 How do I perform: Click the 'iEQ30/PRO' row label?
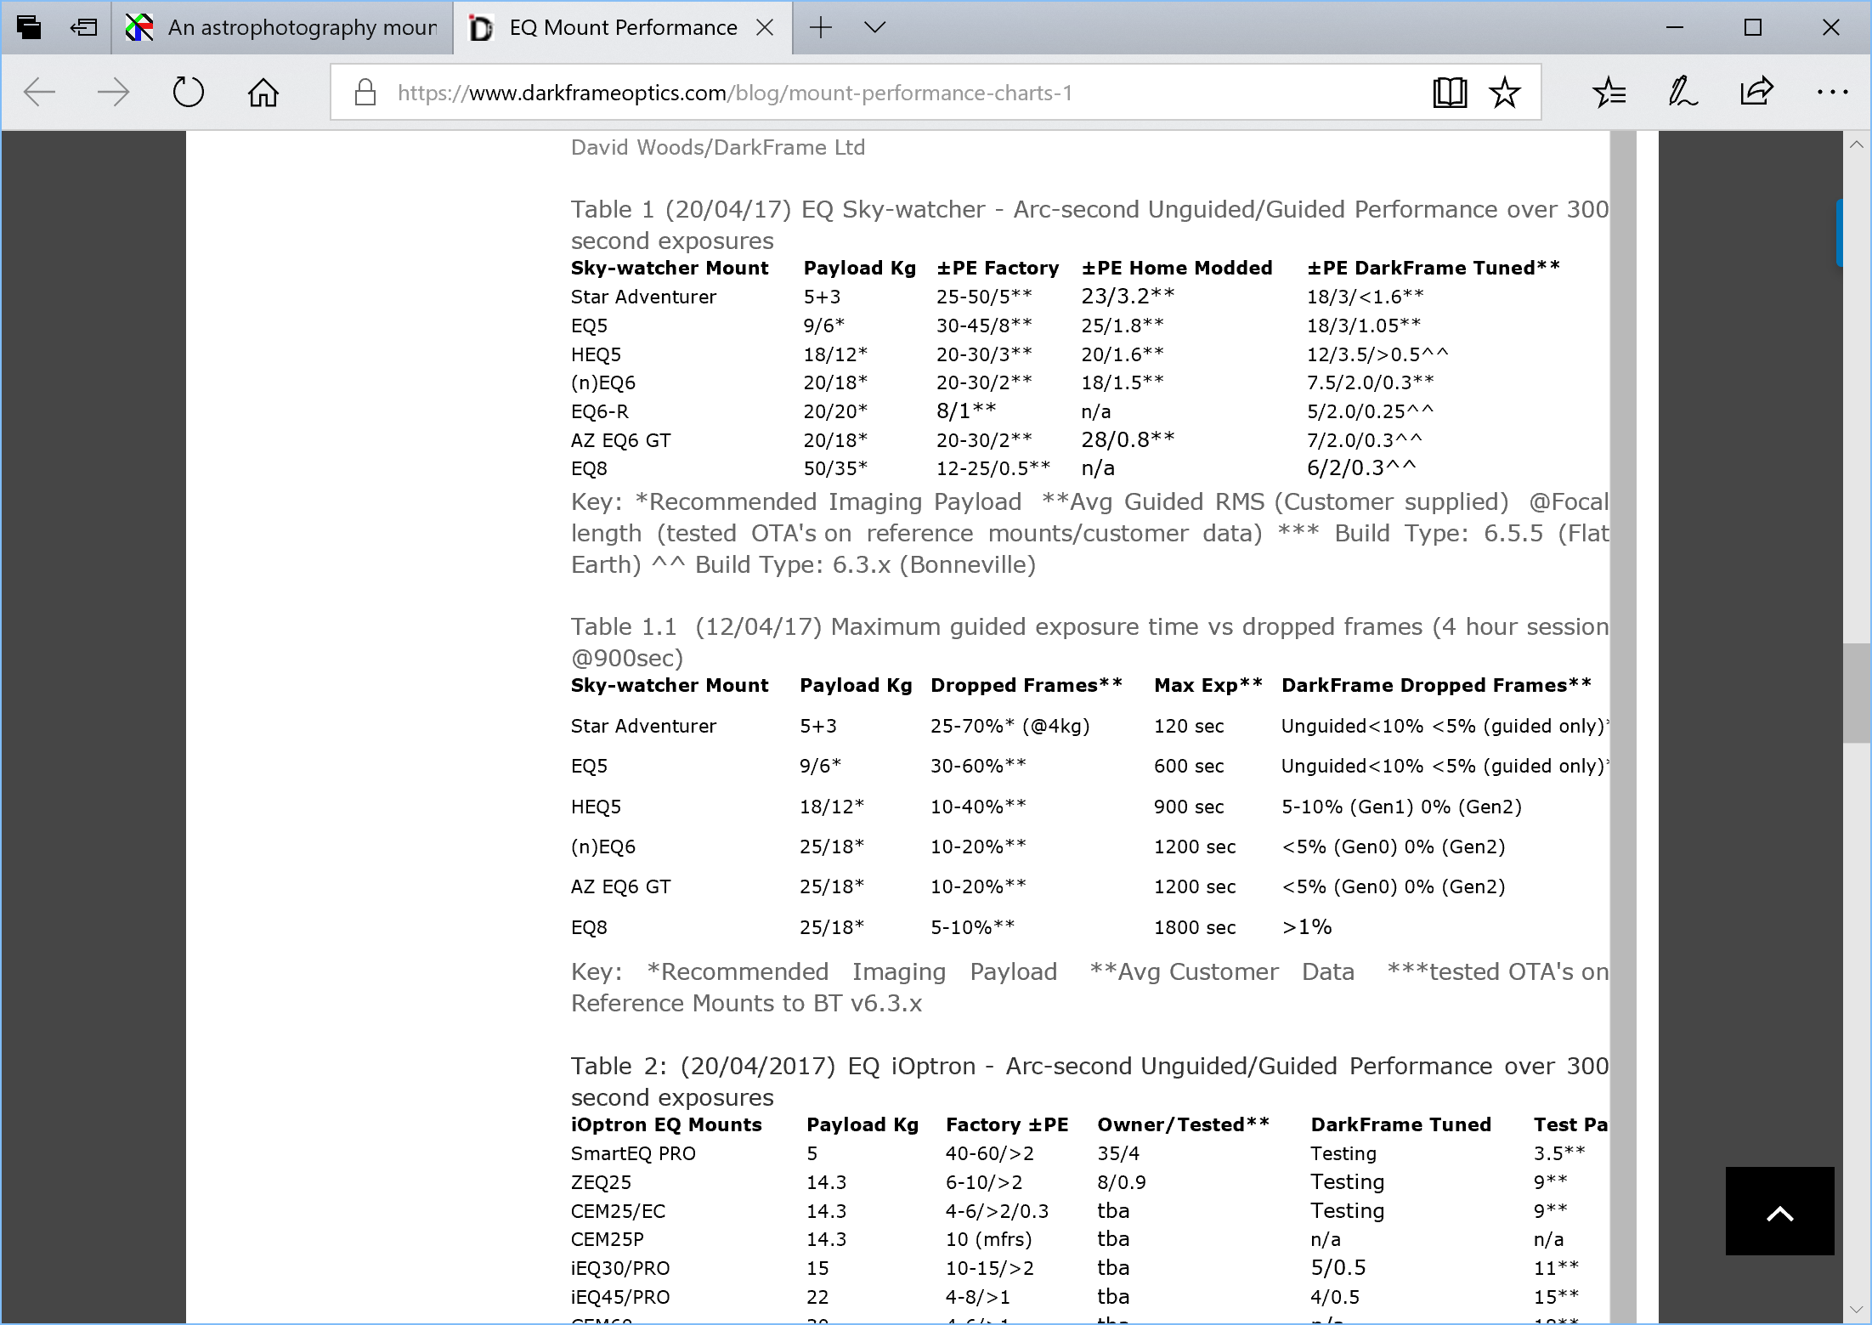tap(620, 1268)
